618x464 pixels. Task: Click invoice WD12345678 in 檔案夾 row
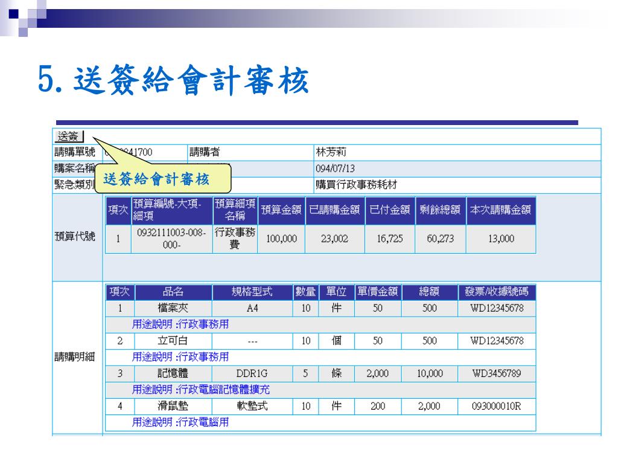click(497, 308)
